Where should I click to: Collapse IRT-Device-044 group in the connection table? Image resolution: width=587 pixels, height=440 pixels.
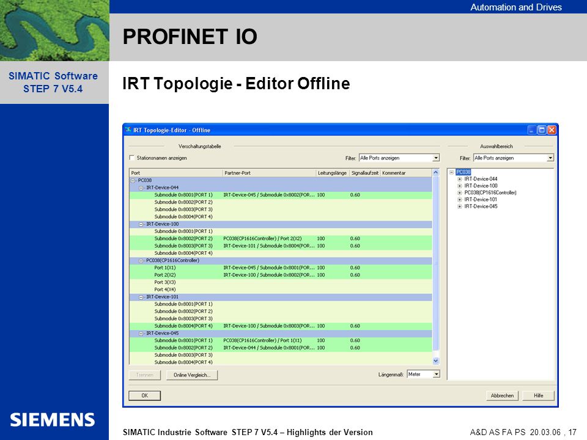(141, 188)
